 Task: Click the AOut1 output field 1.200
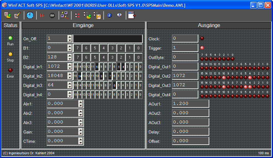[x=191, y=104]
